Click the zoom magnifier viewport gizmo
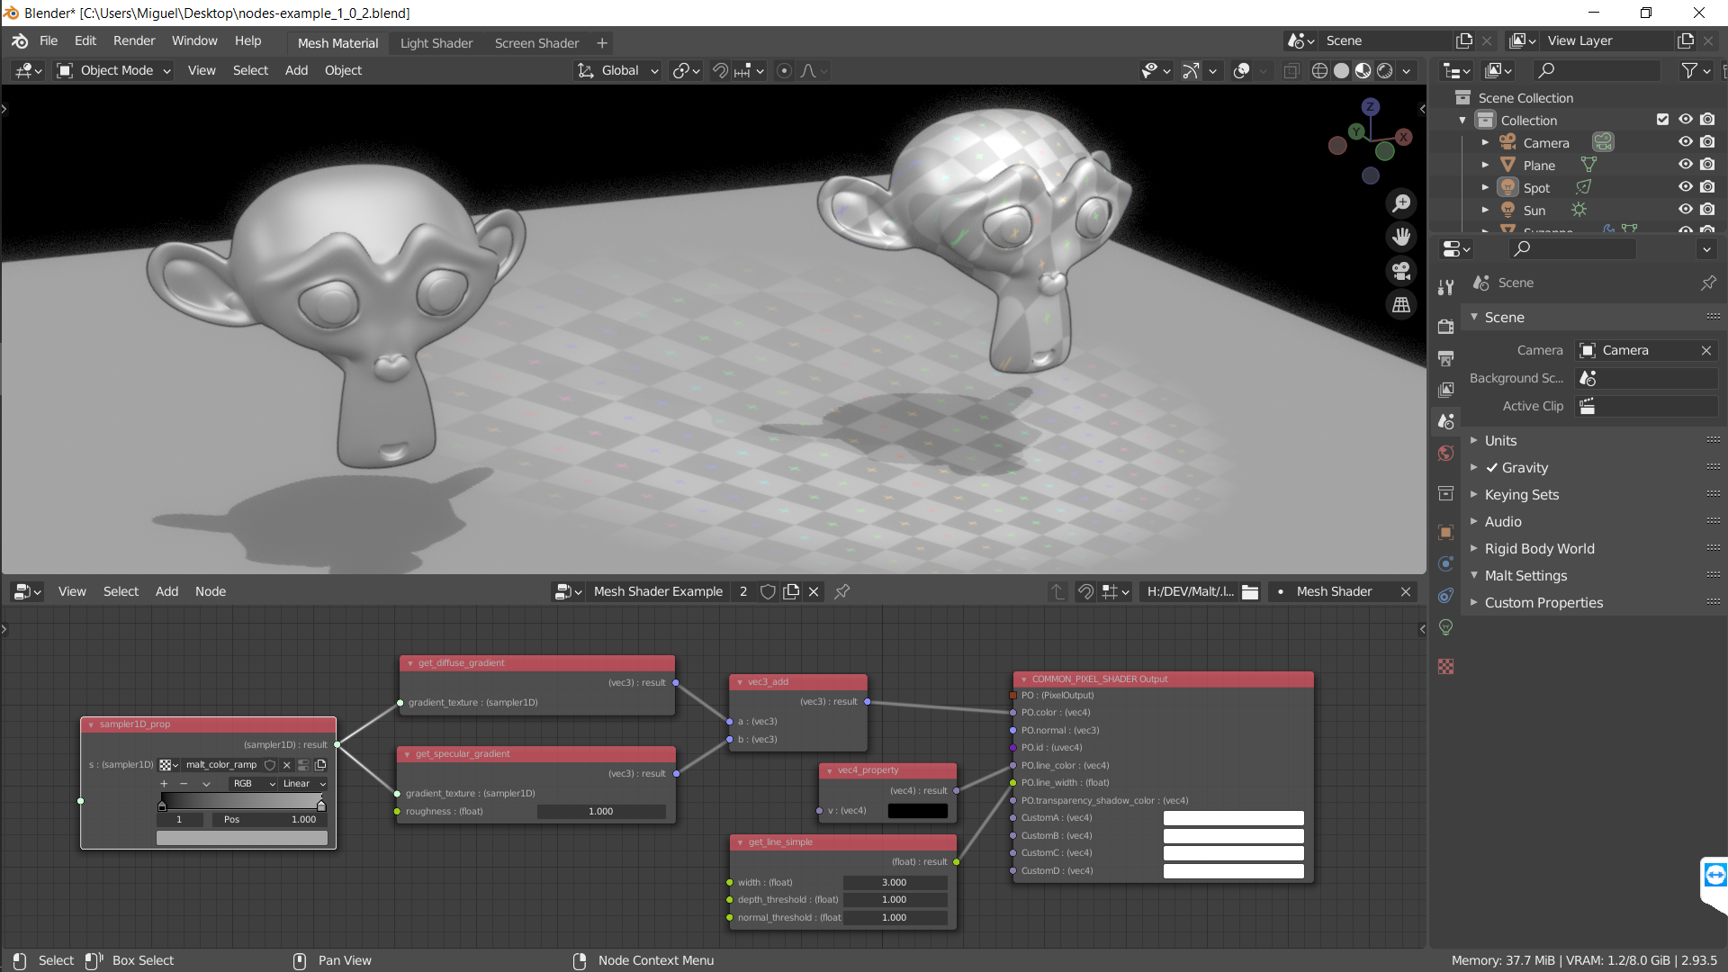1728x972 pixels. pos(1401,203)
